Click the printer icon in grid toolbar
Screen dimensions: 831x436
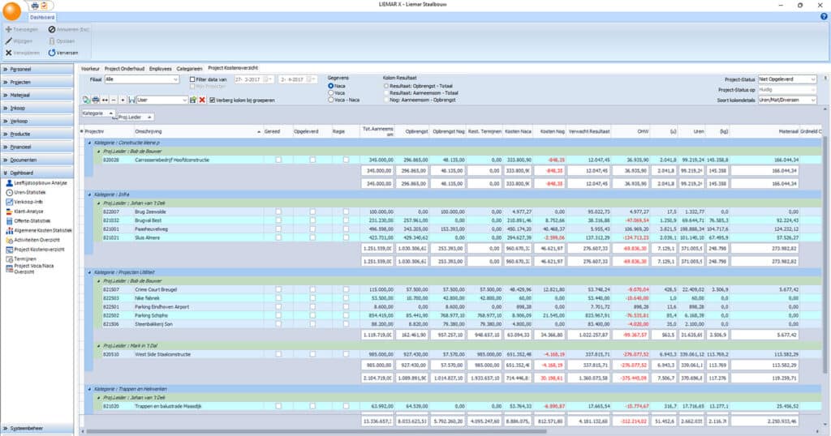[95, 99]
